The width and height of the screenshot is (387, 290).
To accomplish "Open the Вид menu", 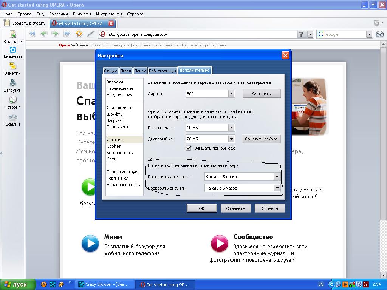I will pyautogui.click(x=40, y=14).
